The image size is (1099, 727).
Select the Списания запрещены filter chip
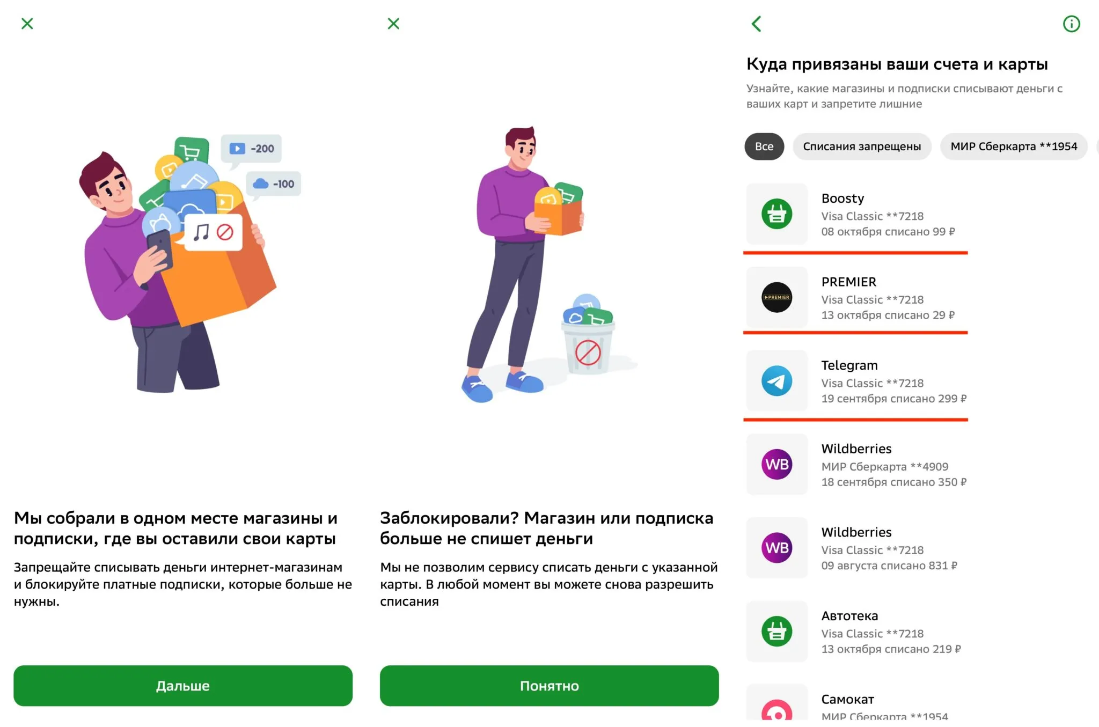[862, 146]
